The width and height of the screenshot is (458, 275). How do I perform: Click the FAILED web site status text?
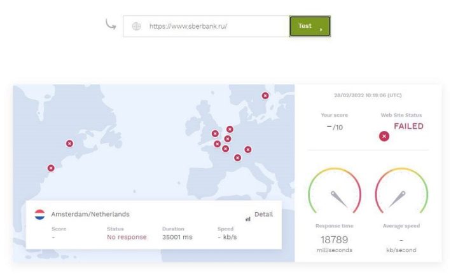[x=408, y=126]
